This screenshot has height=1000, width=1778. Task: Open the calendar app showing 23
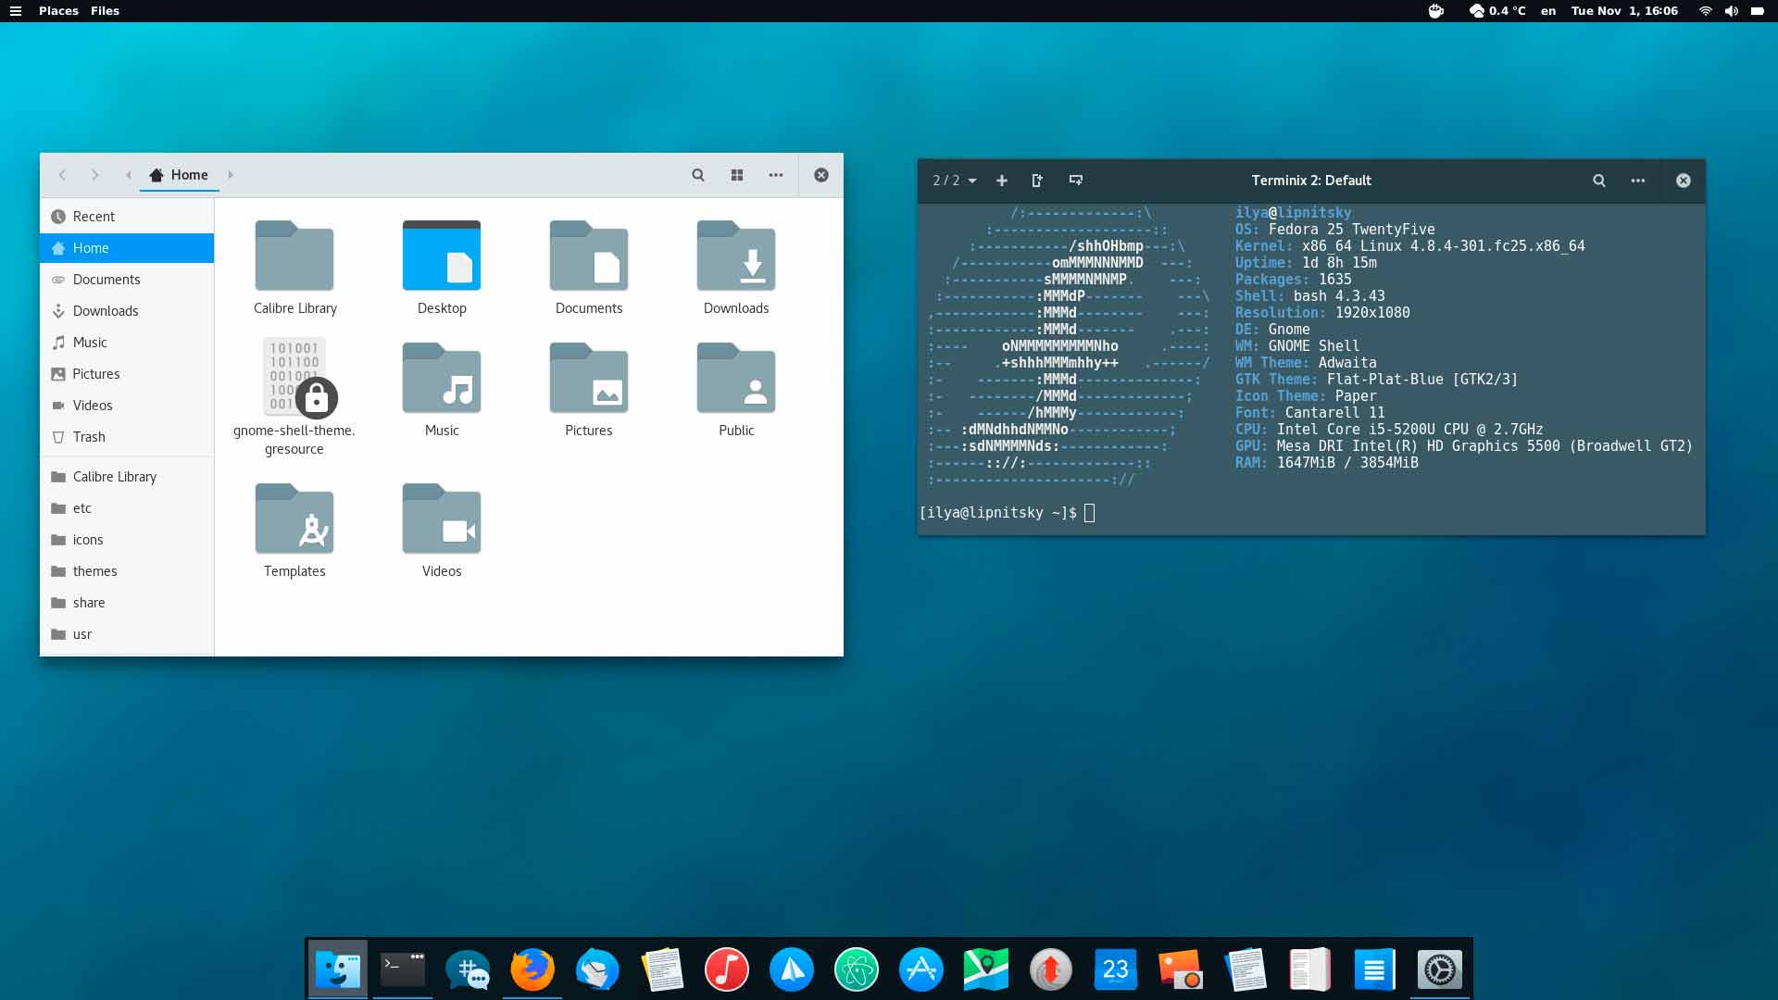1116,969
